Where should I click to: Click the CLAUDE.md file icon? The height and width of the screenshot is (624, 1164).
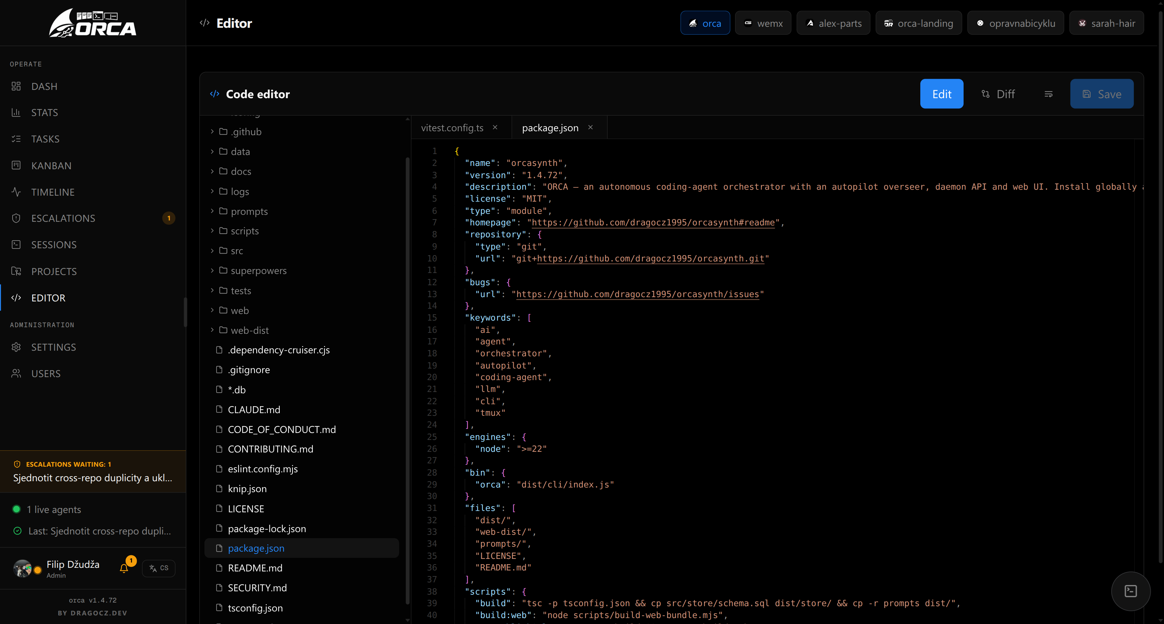pos(219,409)
